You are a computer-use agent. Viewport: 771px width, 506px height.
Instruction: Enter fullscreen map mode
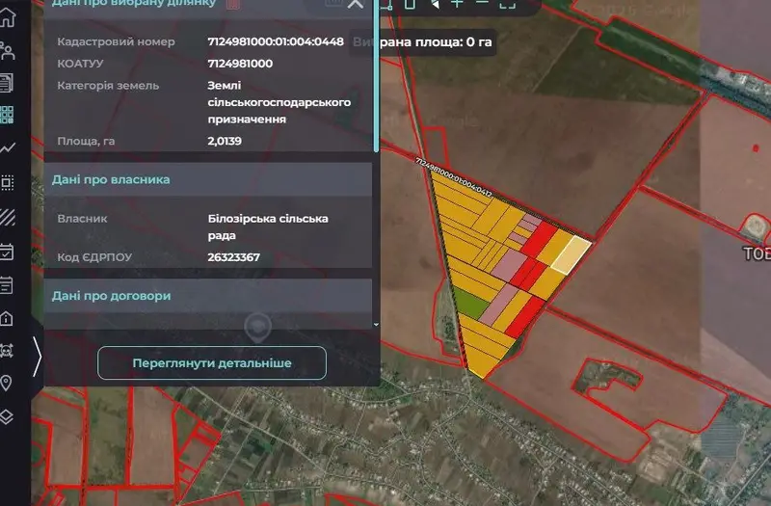[508, 4]
